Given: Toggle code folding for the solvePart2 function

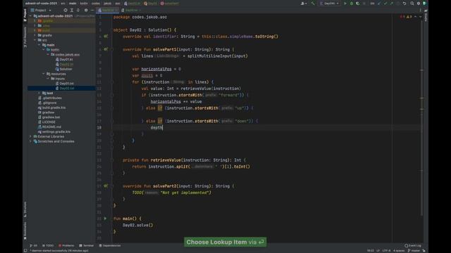Looking at the screenshot, I should pyautogui.click(x=113, y=186).
